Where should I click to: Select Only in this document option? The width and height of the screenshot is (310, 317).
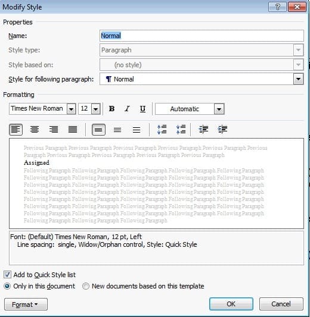[7, 286]
